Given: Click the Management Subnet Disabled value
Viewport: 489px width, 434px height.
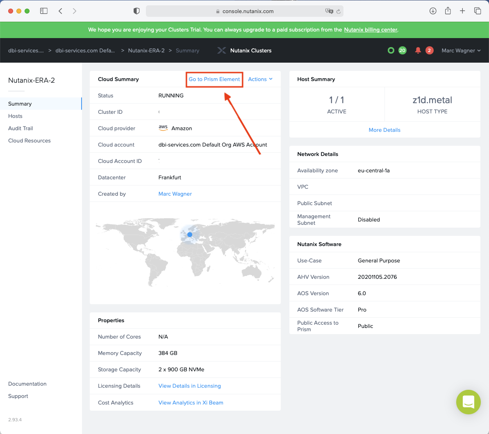Looking at the screenshot, I should (368, 219).
